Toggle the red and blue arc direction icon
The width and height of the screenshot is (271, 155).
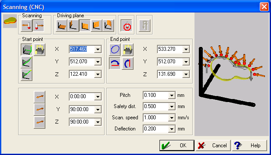pos(115,64)
